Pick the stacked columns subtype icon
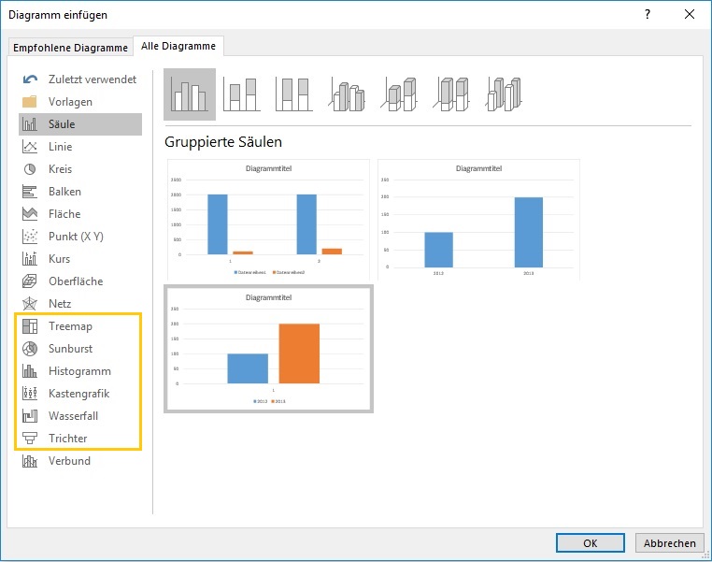712x562 pixels. [x=242, y=94]
